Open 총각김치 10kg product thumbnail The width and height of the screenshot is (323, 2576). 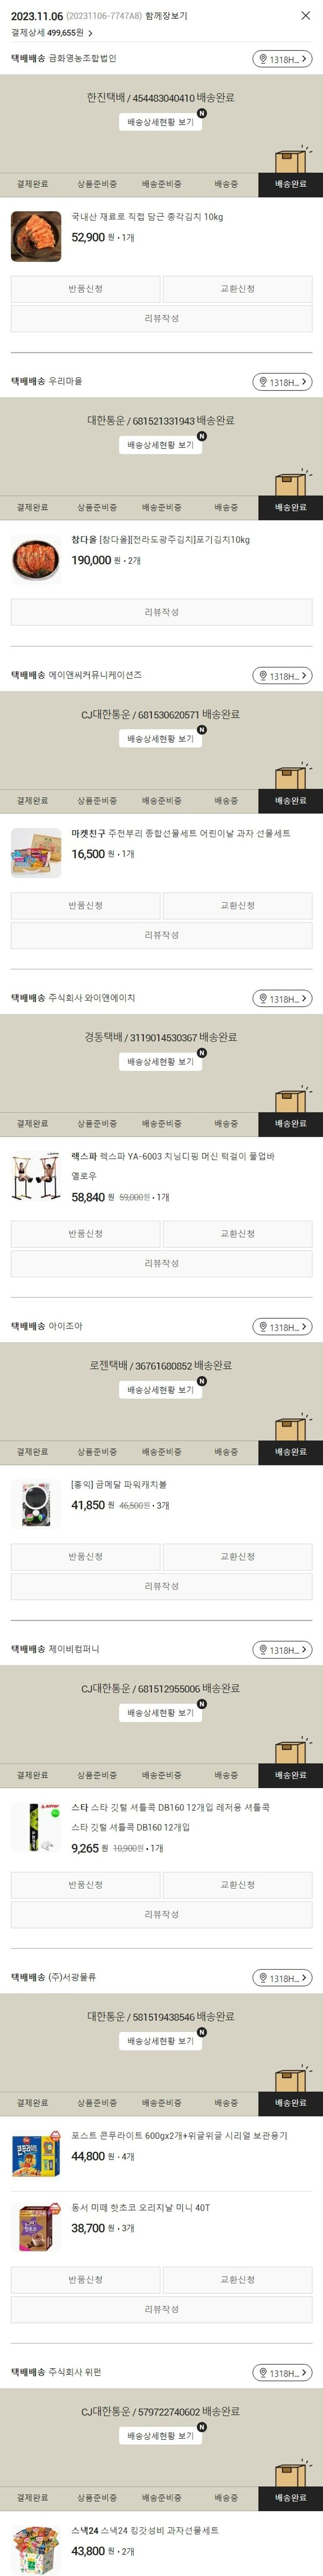pos(36,236)
